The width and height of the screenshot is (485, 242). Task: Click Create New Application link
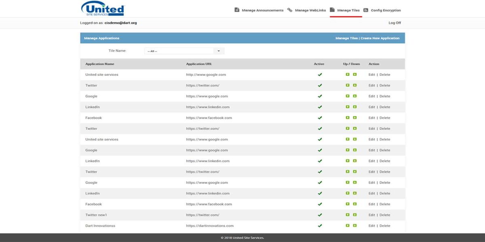click(381, 38)
